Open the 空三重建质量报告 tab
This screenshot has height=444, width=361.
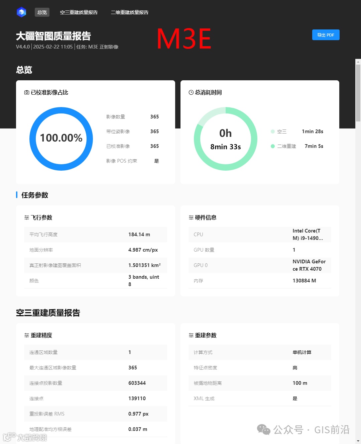(79, 12)
